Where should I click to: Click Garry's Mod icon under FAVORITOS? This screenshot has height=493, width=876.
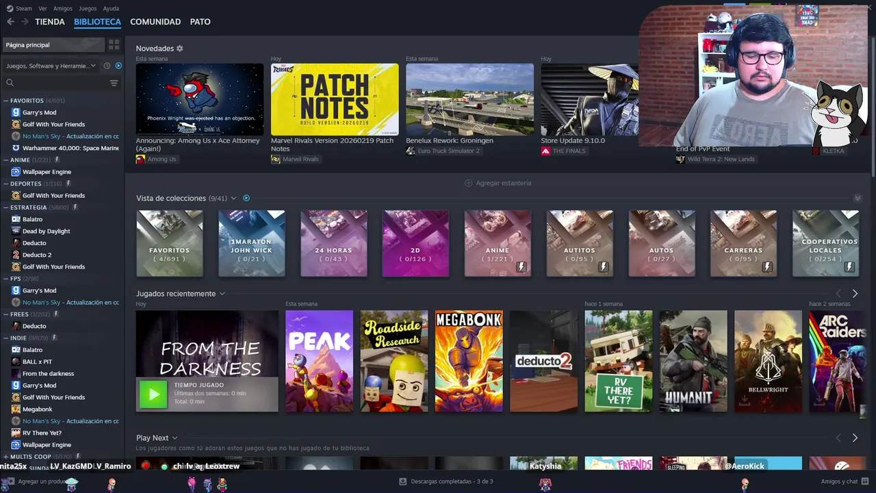pos(16,112)
